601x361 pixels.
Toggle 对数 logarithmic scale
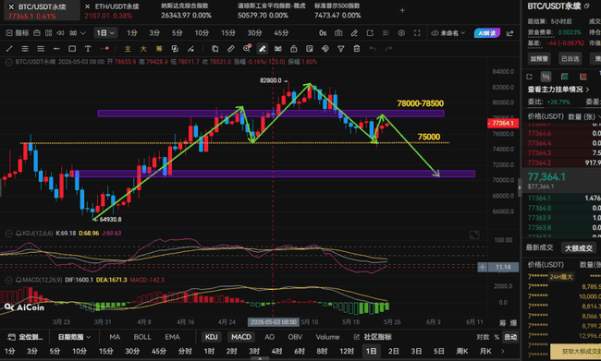483,337
